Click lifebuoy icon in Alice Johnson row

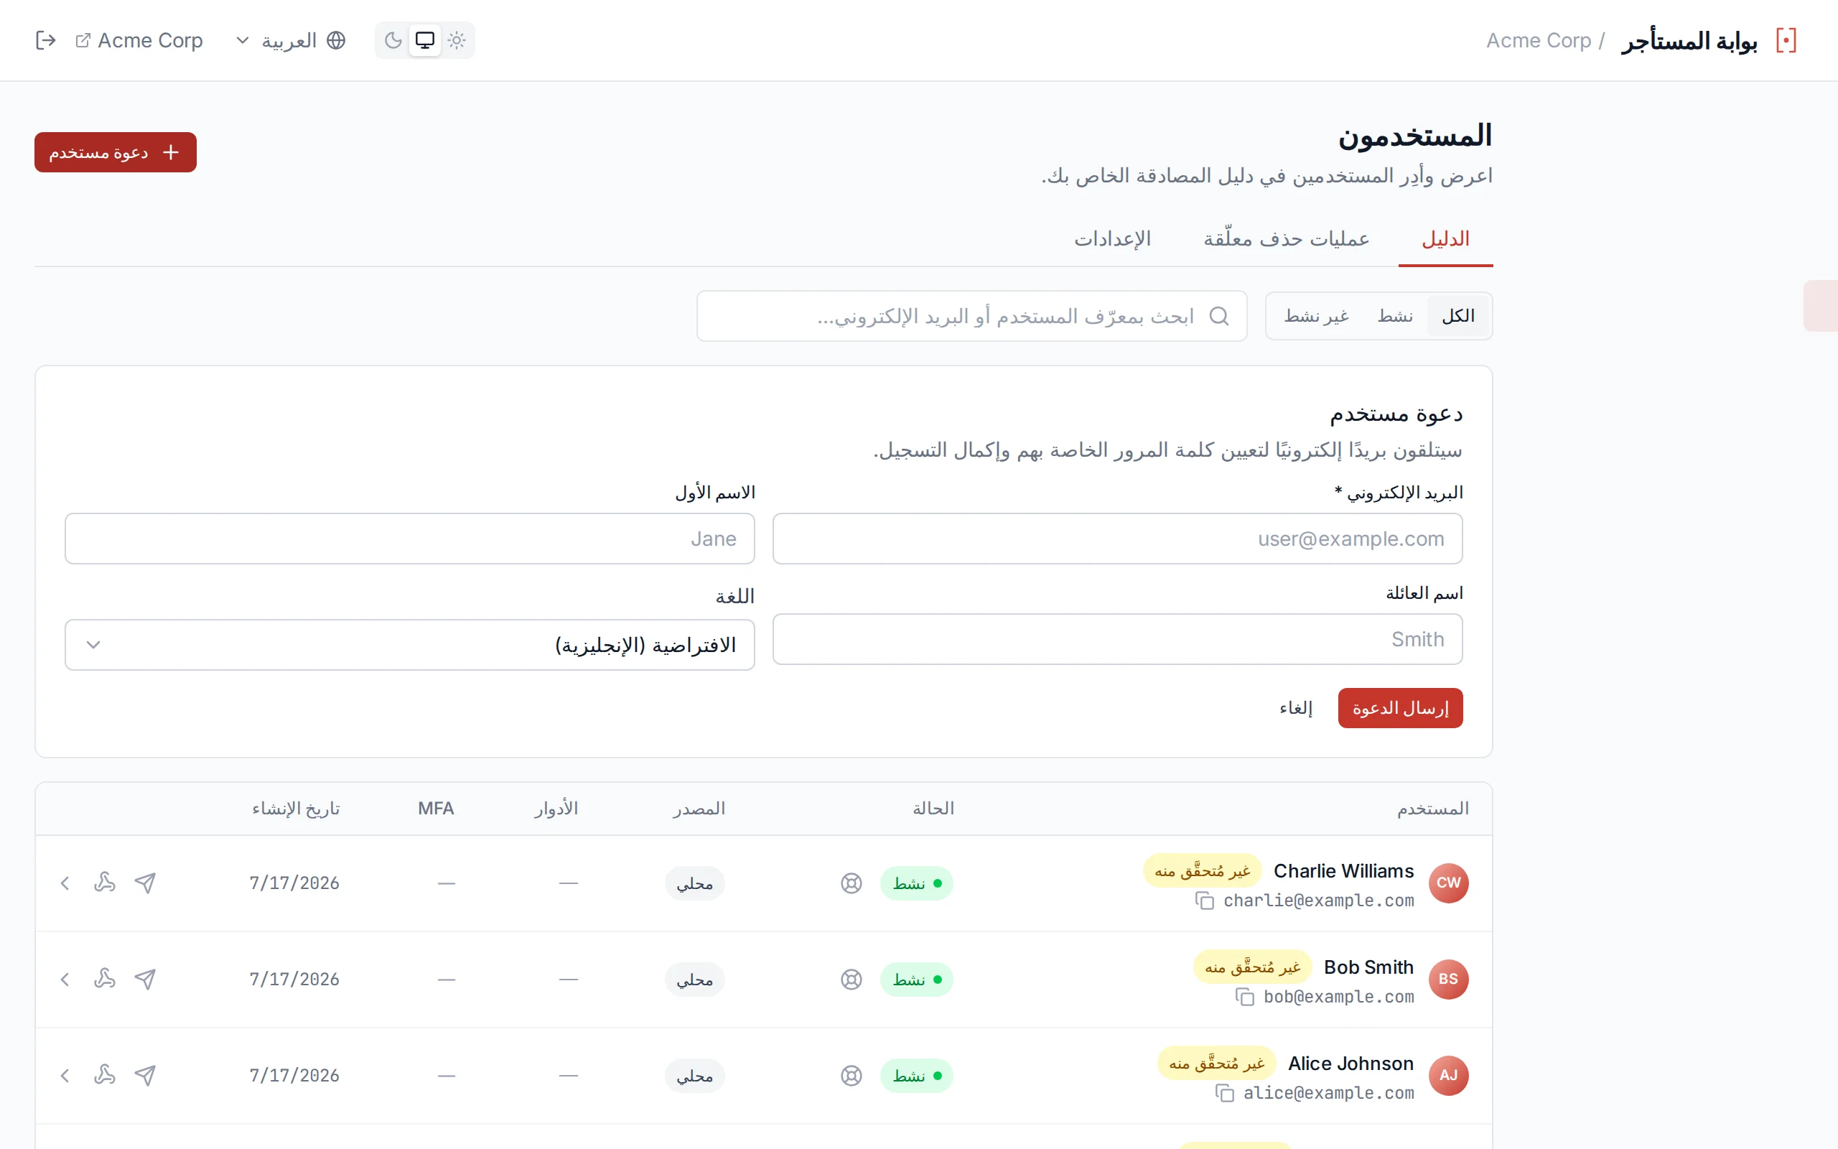(x=852, y=1076)
